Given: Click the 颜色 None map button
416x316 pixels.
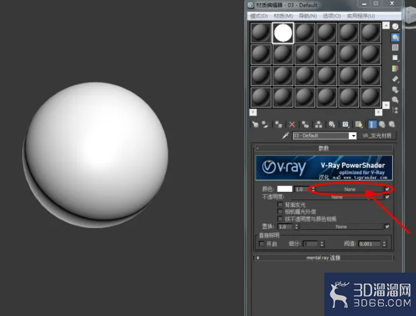Looking at the screenshot, I should (350, 189).
